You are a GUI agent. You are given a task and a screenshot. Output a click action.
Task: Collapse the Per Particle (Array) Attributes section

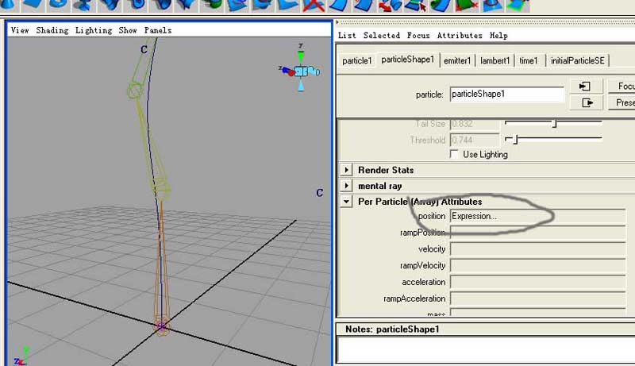click(x=346, y=201)
